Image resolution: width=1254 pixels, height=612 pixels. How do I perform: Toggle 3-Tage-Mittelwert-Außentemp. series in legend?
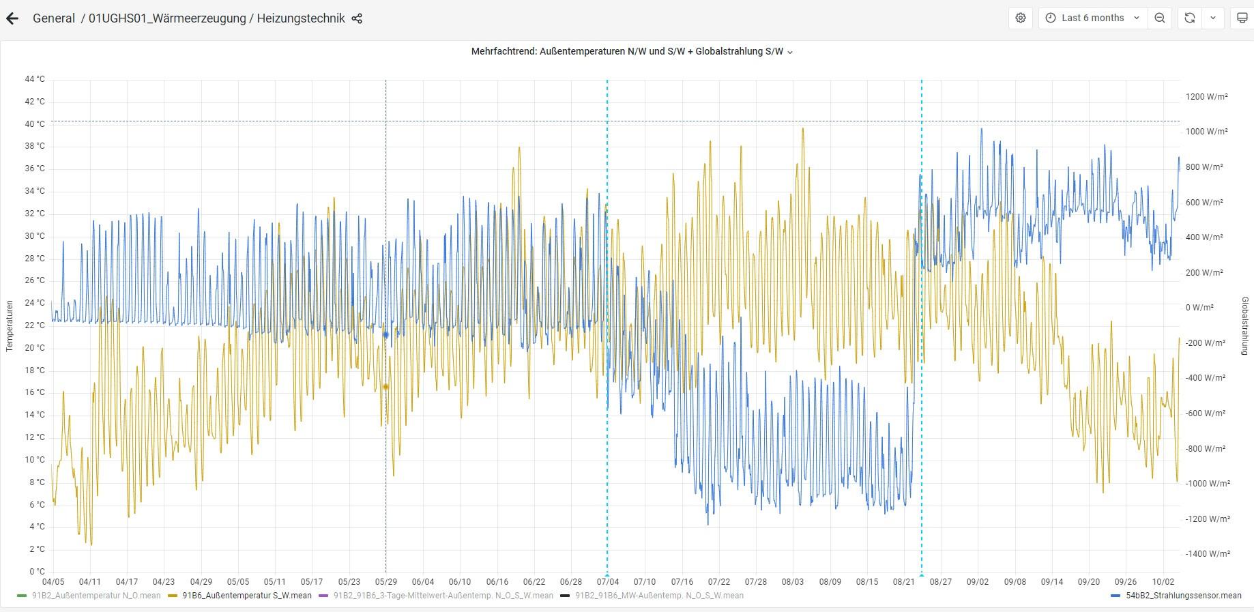[x=443, y=596]
